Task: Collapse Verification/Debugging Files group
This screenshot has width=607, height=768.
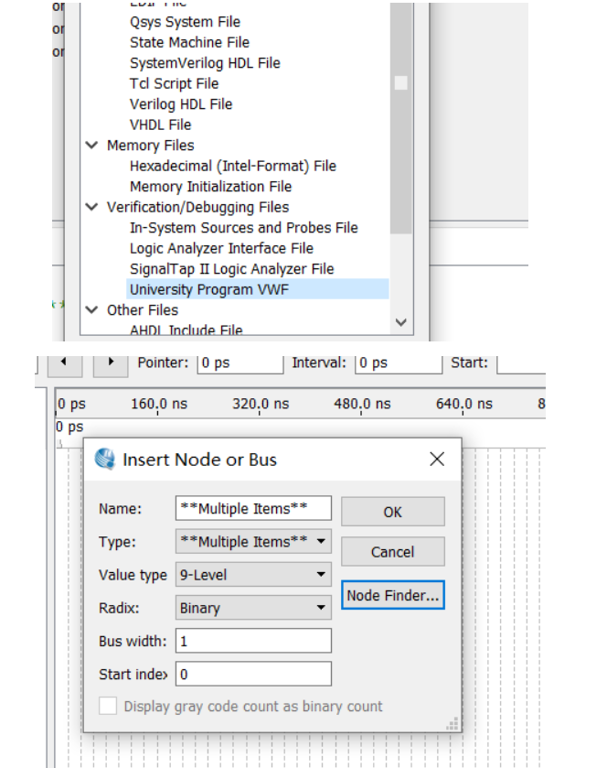Action: [x=91, y=207]
